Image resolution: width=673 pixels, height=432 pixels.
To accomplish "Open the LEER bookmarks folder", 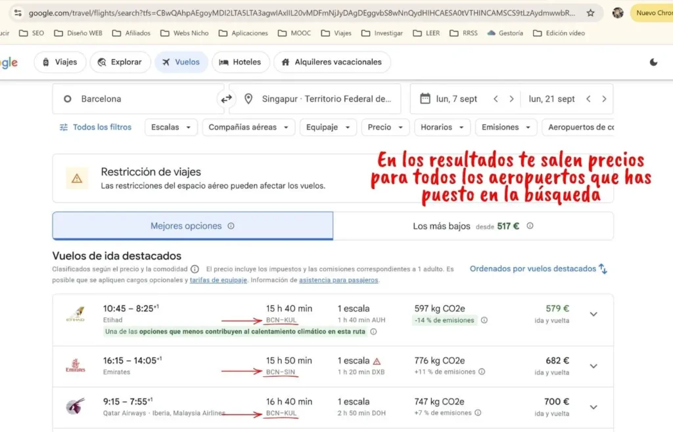I will pos(426,33).
